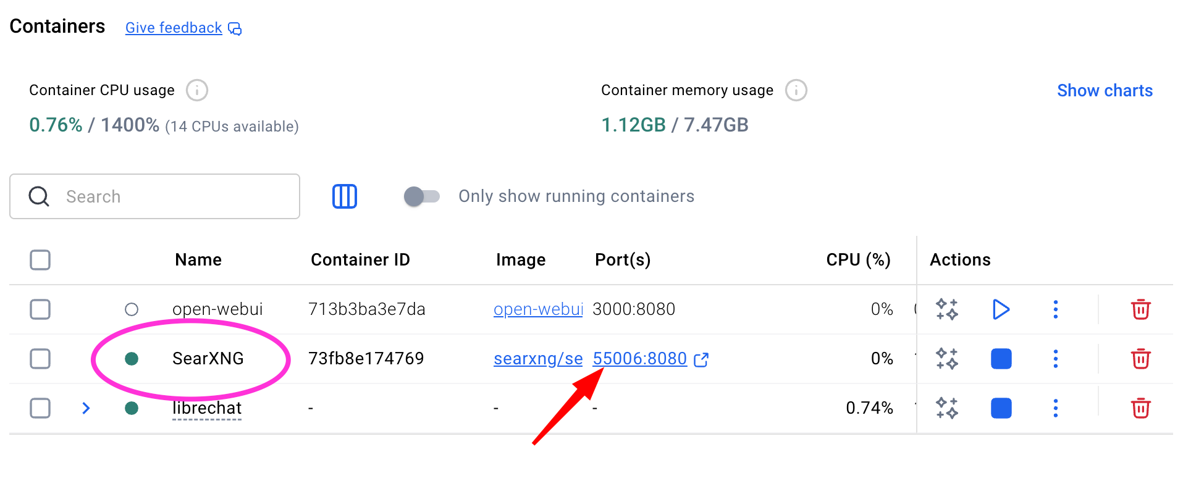Click the open-webui stopped status indicator

point(132,309)
